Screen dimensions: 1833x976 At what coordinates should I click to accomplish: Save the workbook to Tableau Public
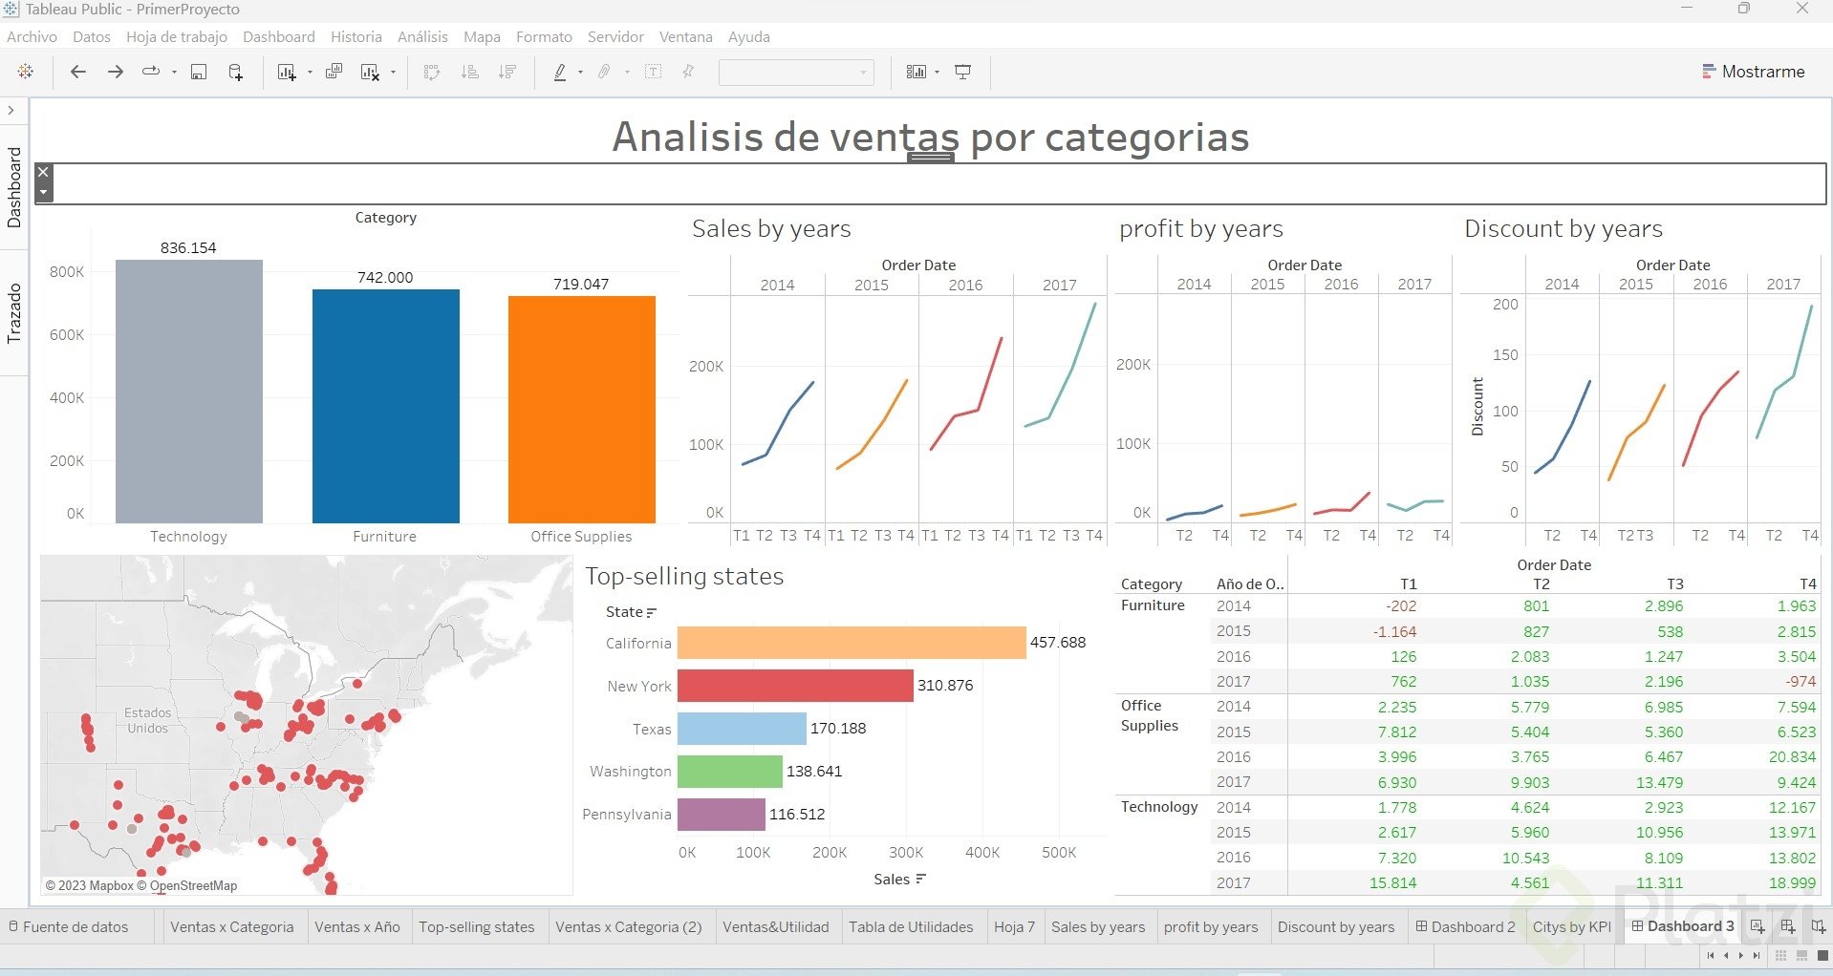[x=198, y=72]
